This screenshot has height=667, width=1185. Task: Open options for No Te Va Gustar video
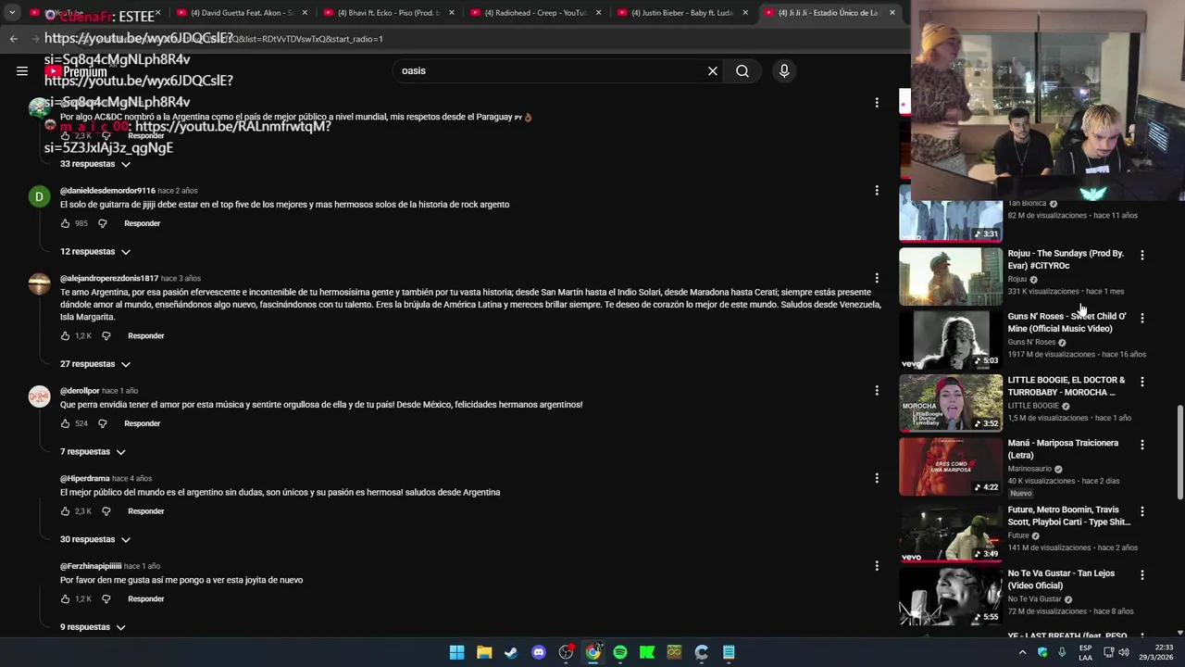pos(1141,575)
